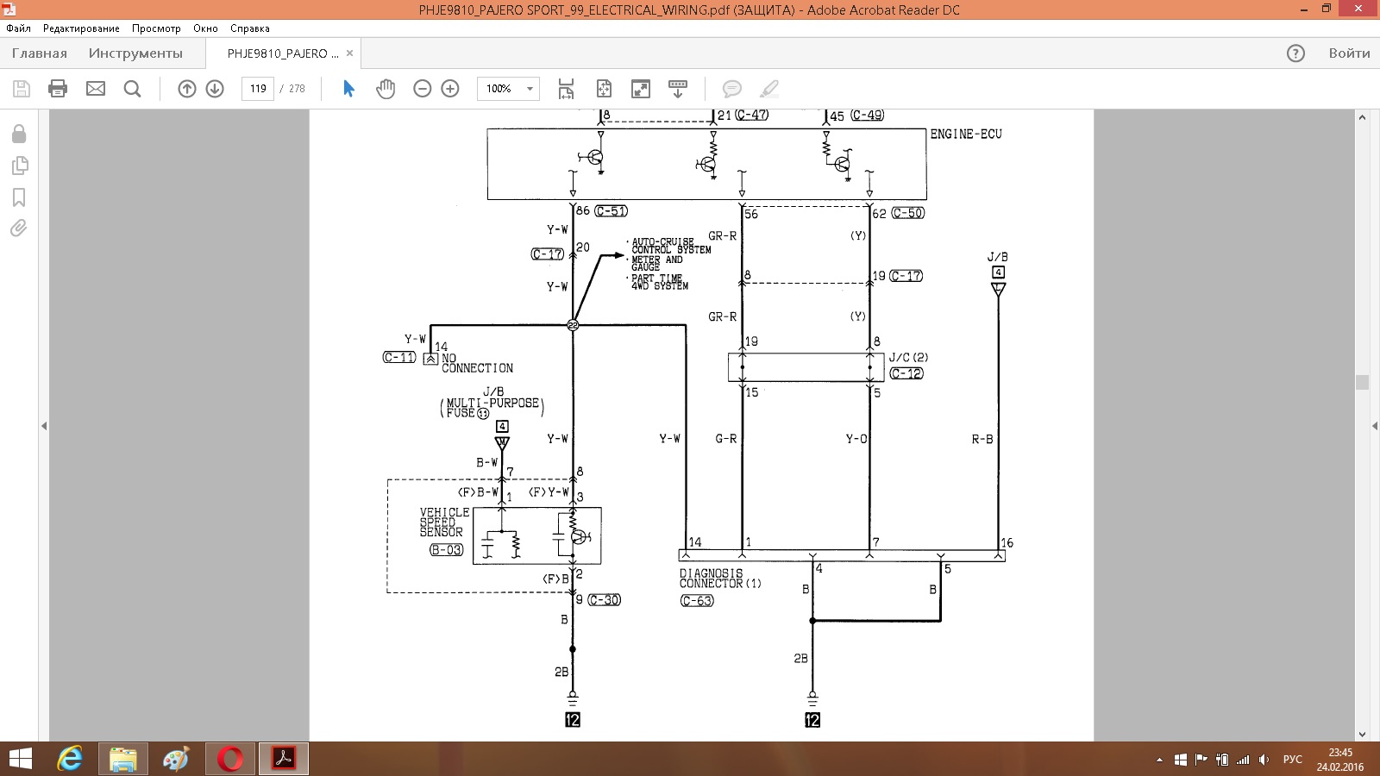The width and height of the screenshot is (1380, 776).
Task: Go to previous page arrow
Action: point(187,89)
